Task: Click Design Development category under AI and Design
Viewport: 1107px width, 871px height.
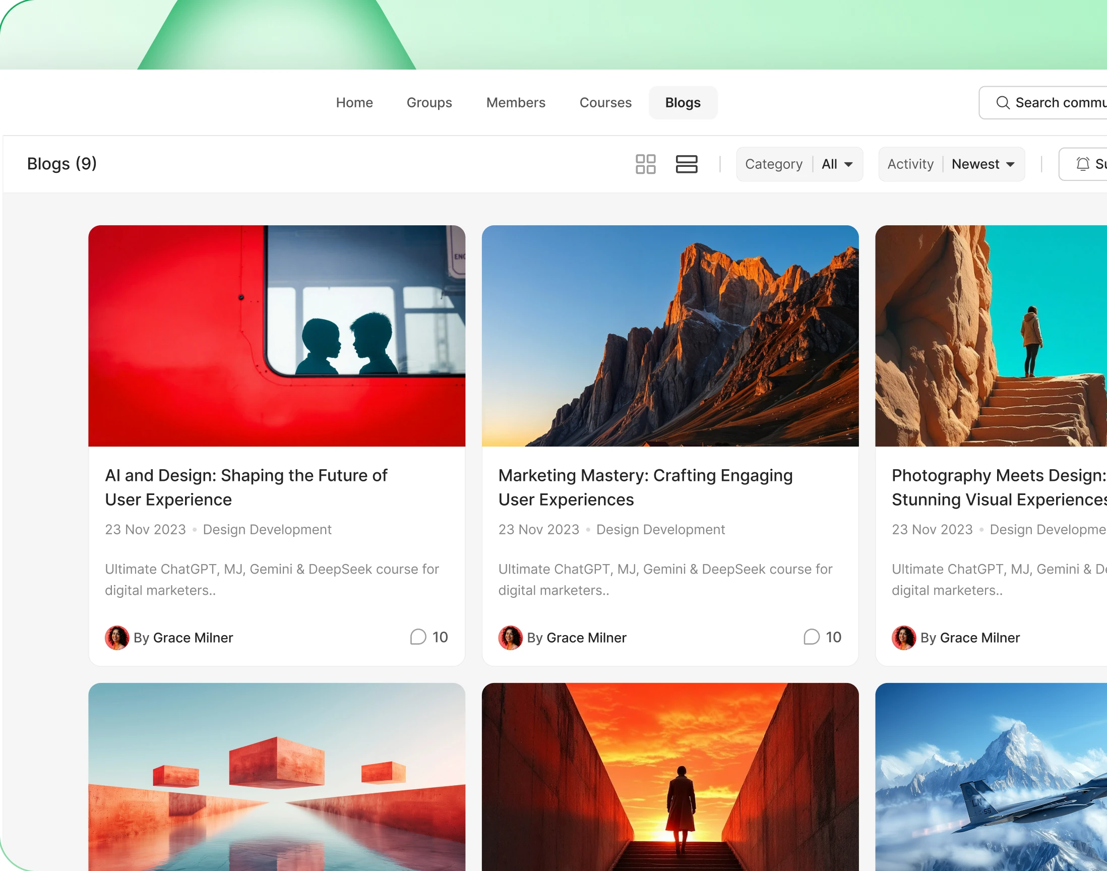Action: click(x=267, y=529)
